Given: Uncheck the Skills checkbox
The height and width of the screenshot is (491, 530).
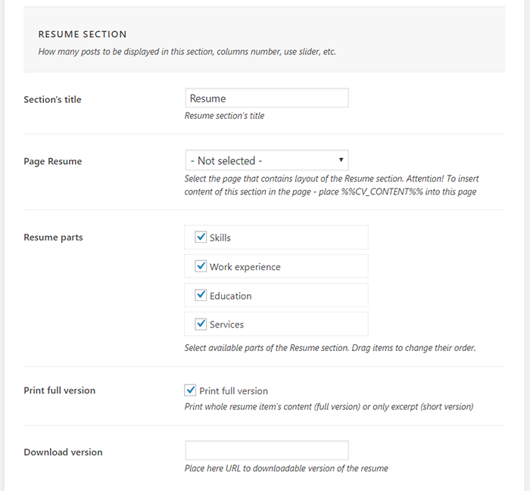Looking at the screenshot, I should [201, 237].
